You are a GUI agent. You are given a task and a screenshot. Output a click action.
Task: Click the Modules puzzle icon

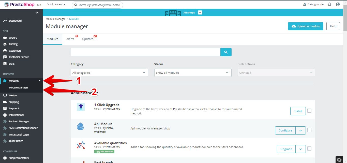[5, 81]
